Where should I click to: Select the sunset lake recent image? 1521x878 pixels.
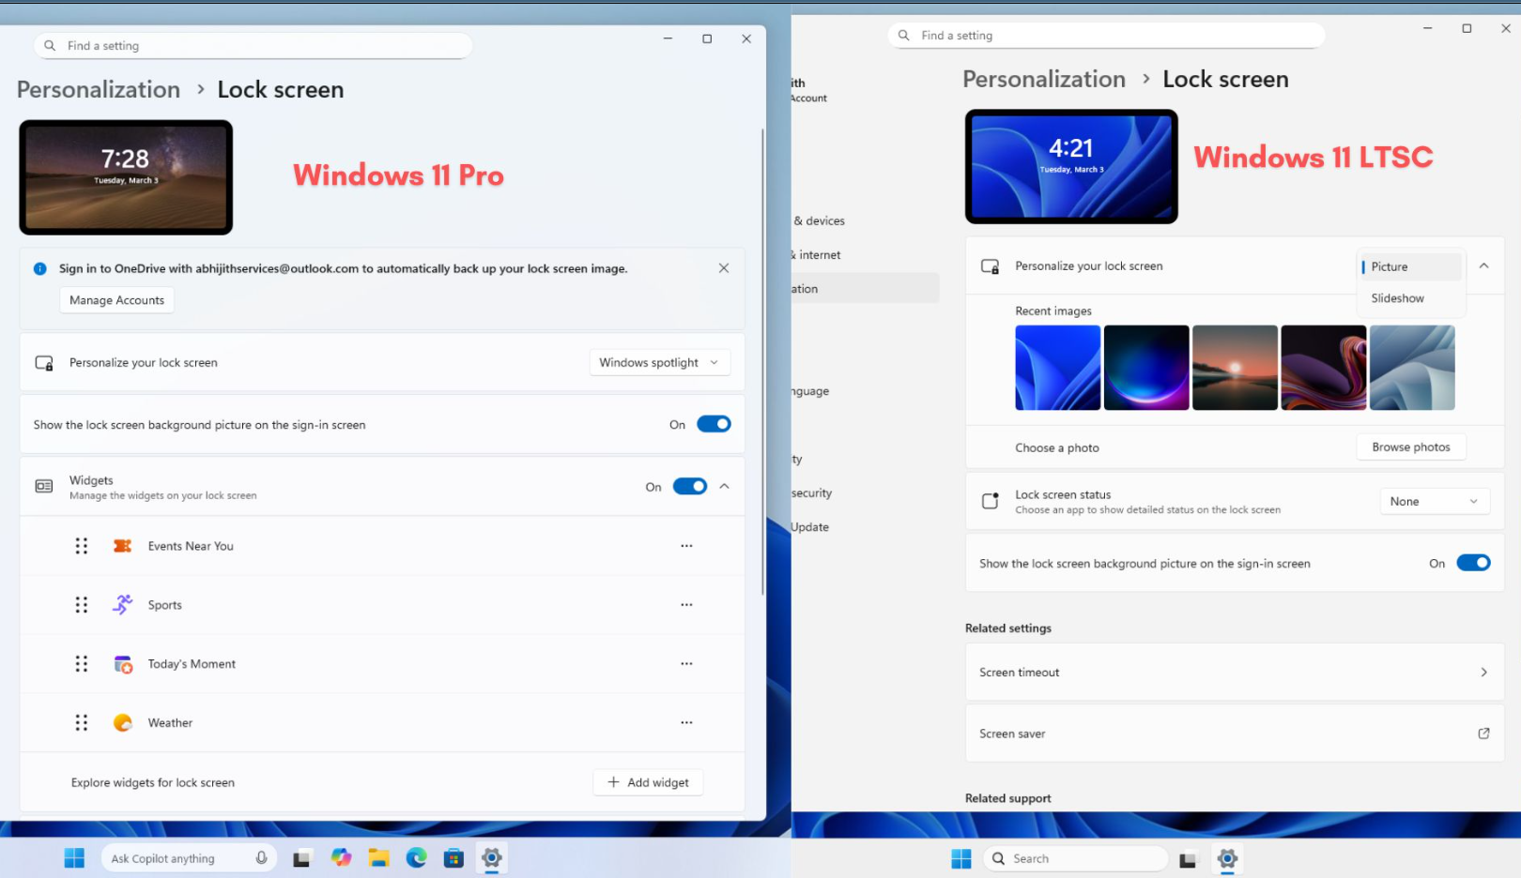pos(1235,368)
